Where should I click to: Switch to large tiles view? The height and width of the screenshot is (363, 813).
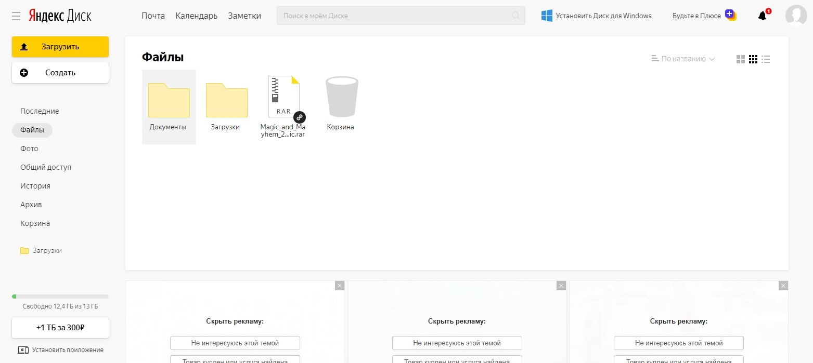pos(741,59)
